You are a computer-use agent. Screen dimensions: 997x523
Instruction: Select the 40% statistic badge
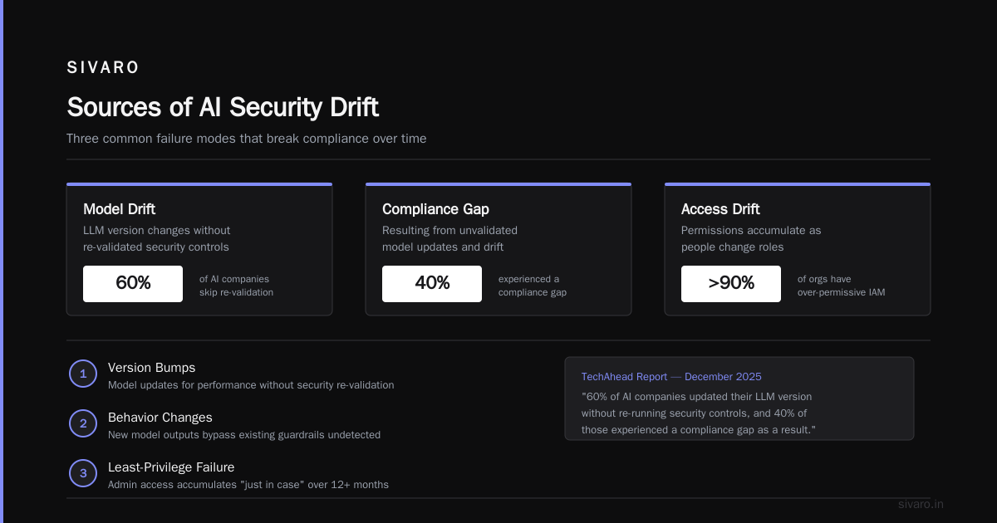click(x=432, y=284)
